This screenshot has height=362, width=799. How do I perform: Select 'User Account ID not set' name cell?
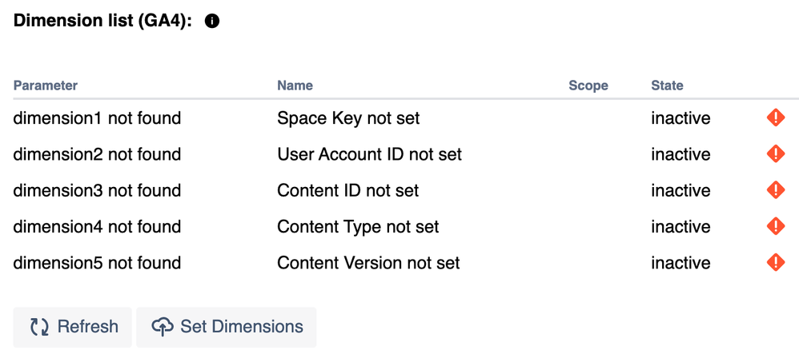[x=369, y=154]
